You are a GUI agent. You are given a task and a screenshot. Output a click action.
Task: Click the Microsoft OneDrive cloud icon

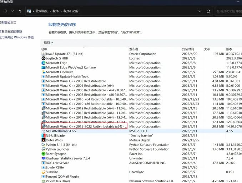(x=43, y=72)
